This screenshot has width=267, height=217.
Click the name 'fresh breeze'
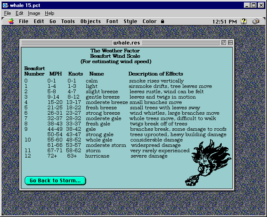tap(101, 108)
